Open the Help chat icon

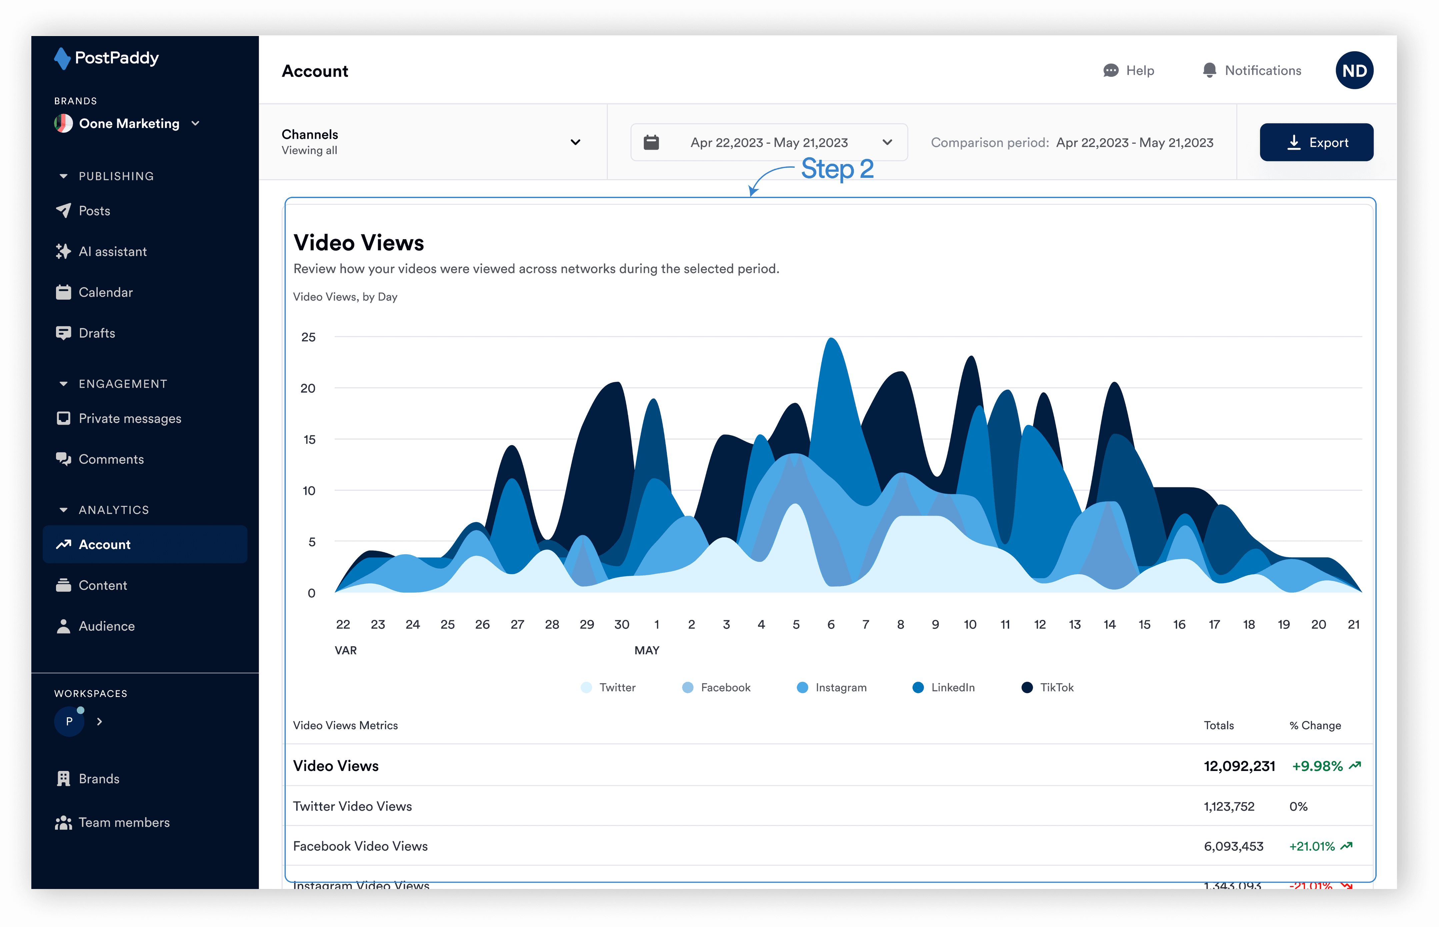[1110, 70]
